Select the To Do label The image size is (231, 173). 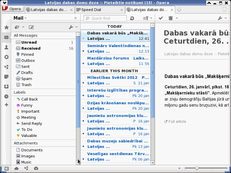[44, 129]
